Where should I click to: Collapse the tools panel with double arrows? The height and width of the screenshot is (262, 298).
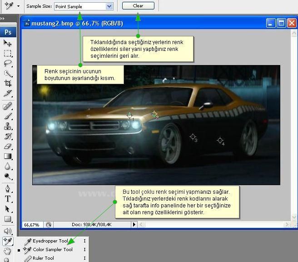click(x=3, y=19)
